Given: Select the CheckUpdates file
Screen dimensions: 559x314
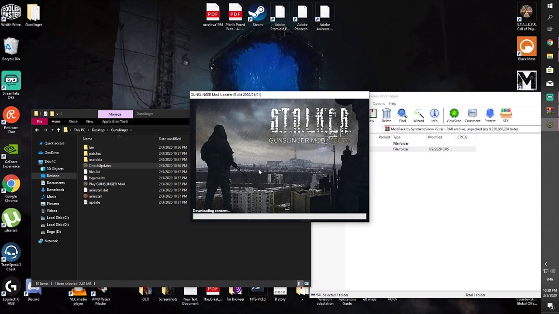Looking at the screenshot, I should (100, 166).
